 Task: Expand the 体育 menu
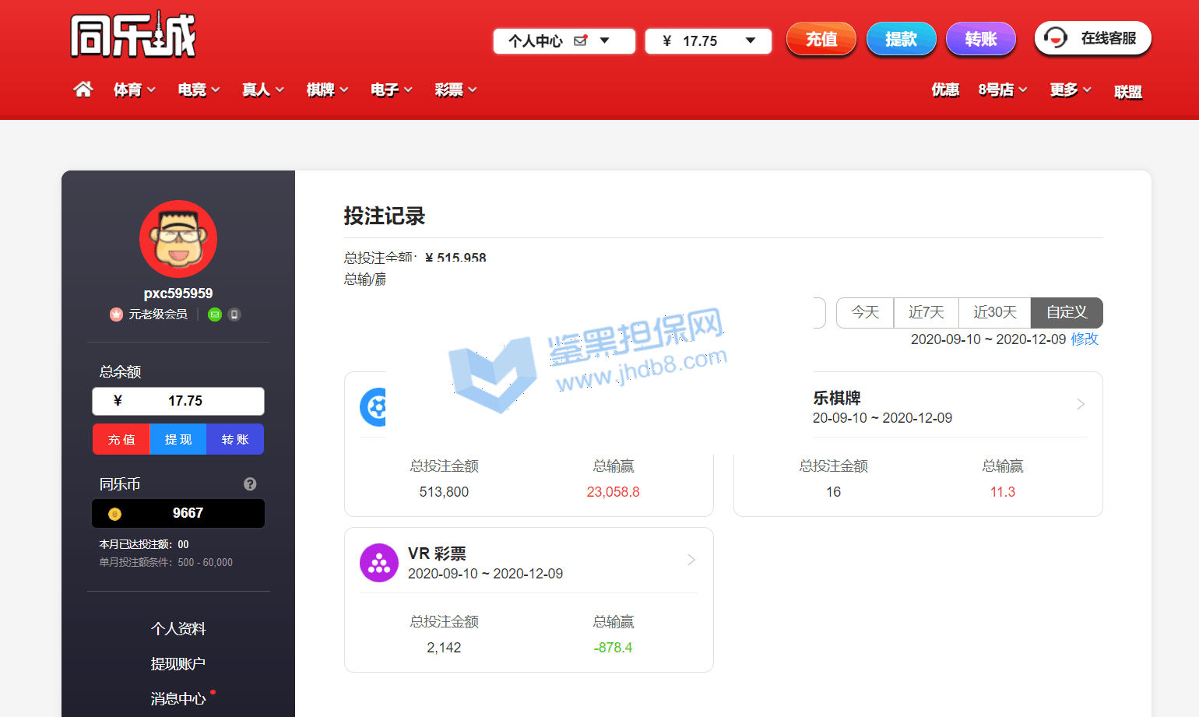(135, 90)
